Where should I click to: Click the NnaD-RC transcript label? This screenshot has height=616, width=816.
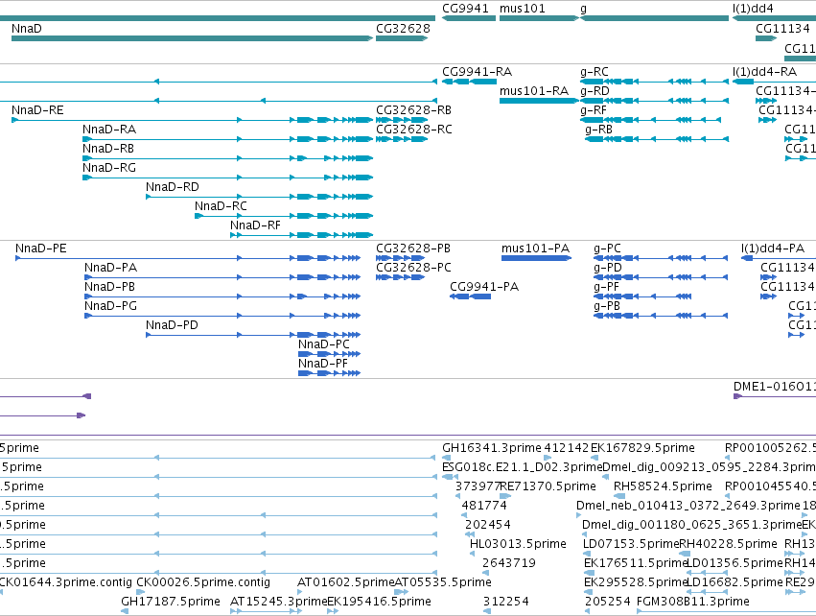pyautogui.click(x=221, y=206)
